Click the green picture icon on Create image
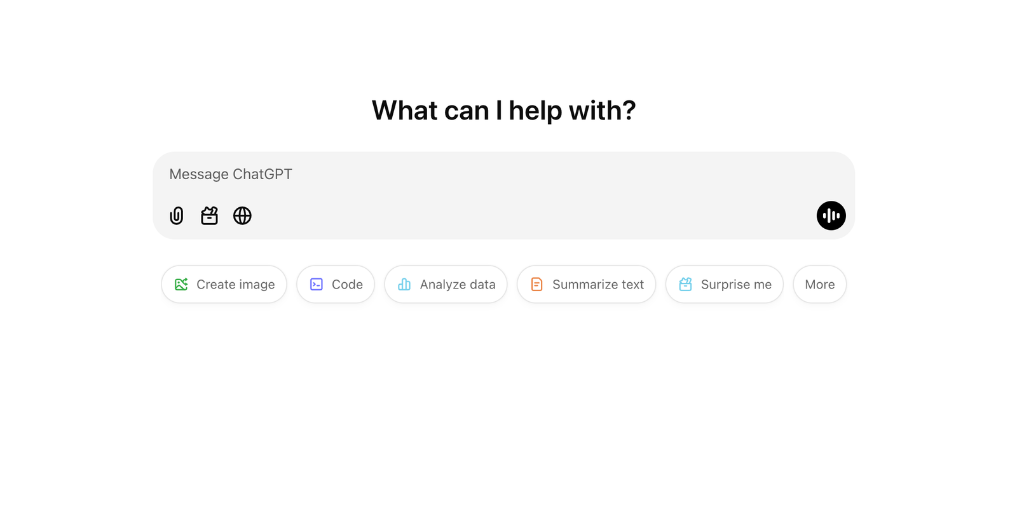This screenshot has height=509, width=1017. click(x=181, y=285)
